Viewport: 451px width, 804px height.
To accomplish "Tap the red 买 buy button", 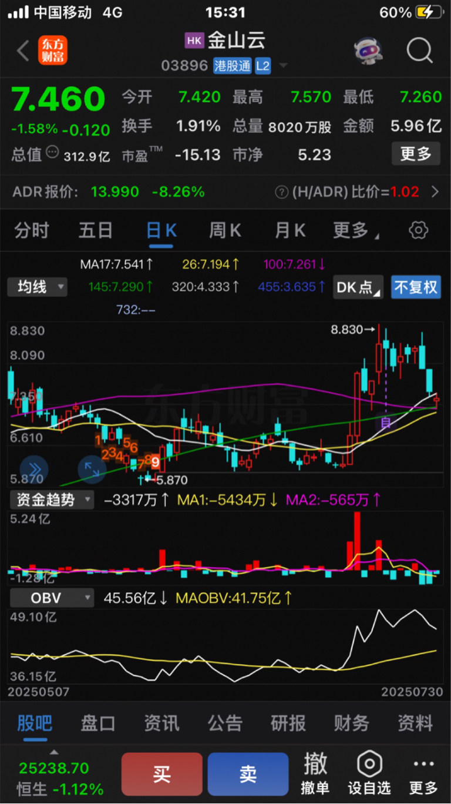I will click(x=162, y=774).
